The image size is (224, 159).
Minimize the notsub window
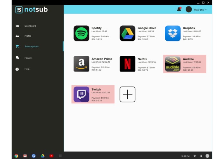tap(198, 3)
